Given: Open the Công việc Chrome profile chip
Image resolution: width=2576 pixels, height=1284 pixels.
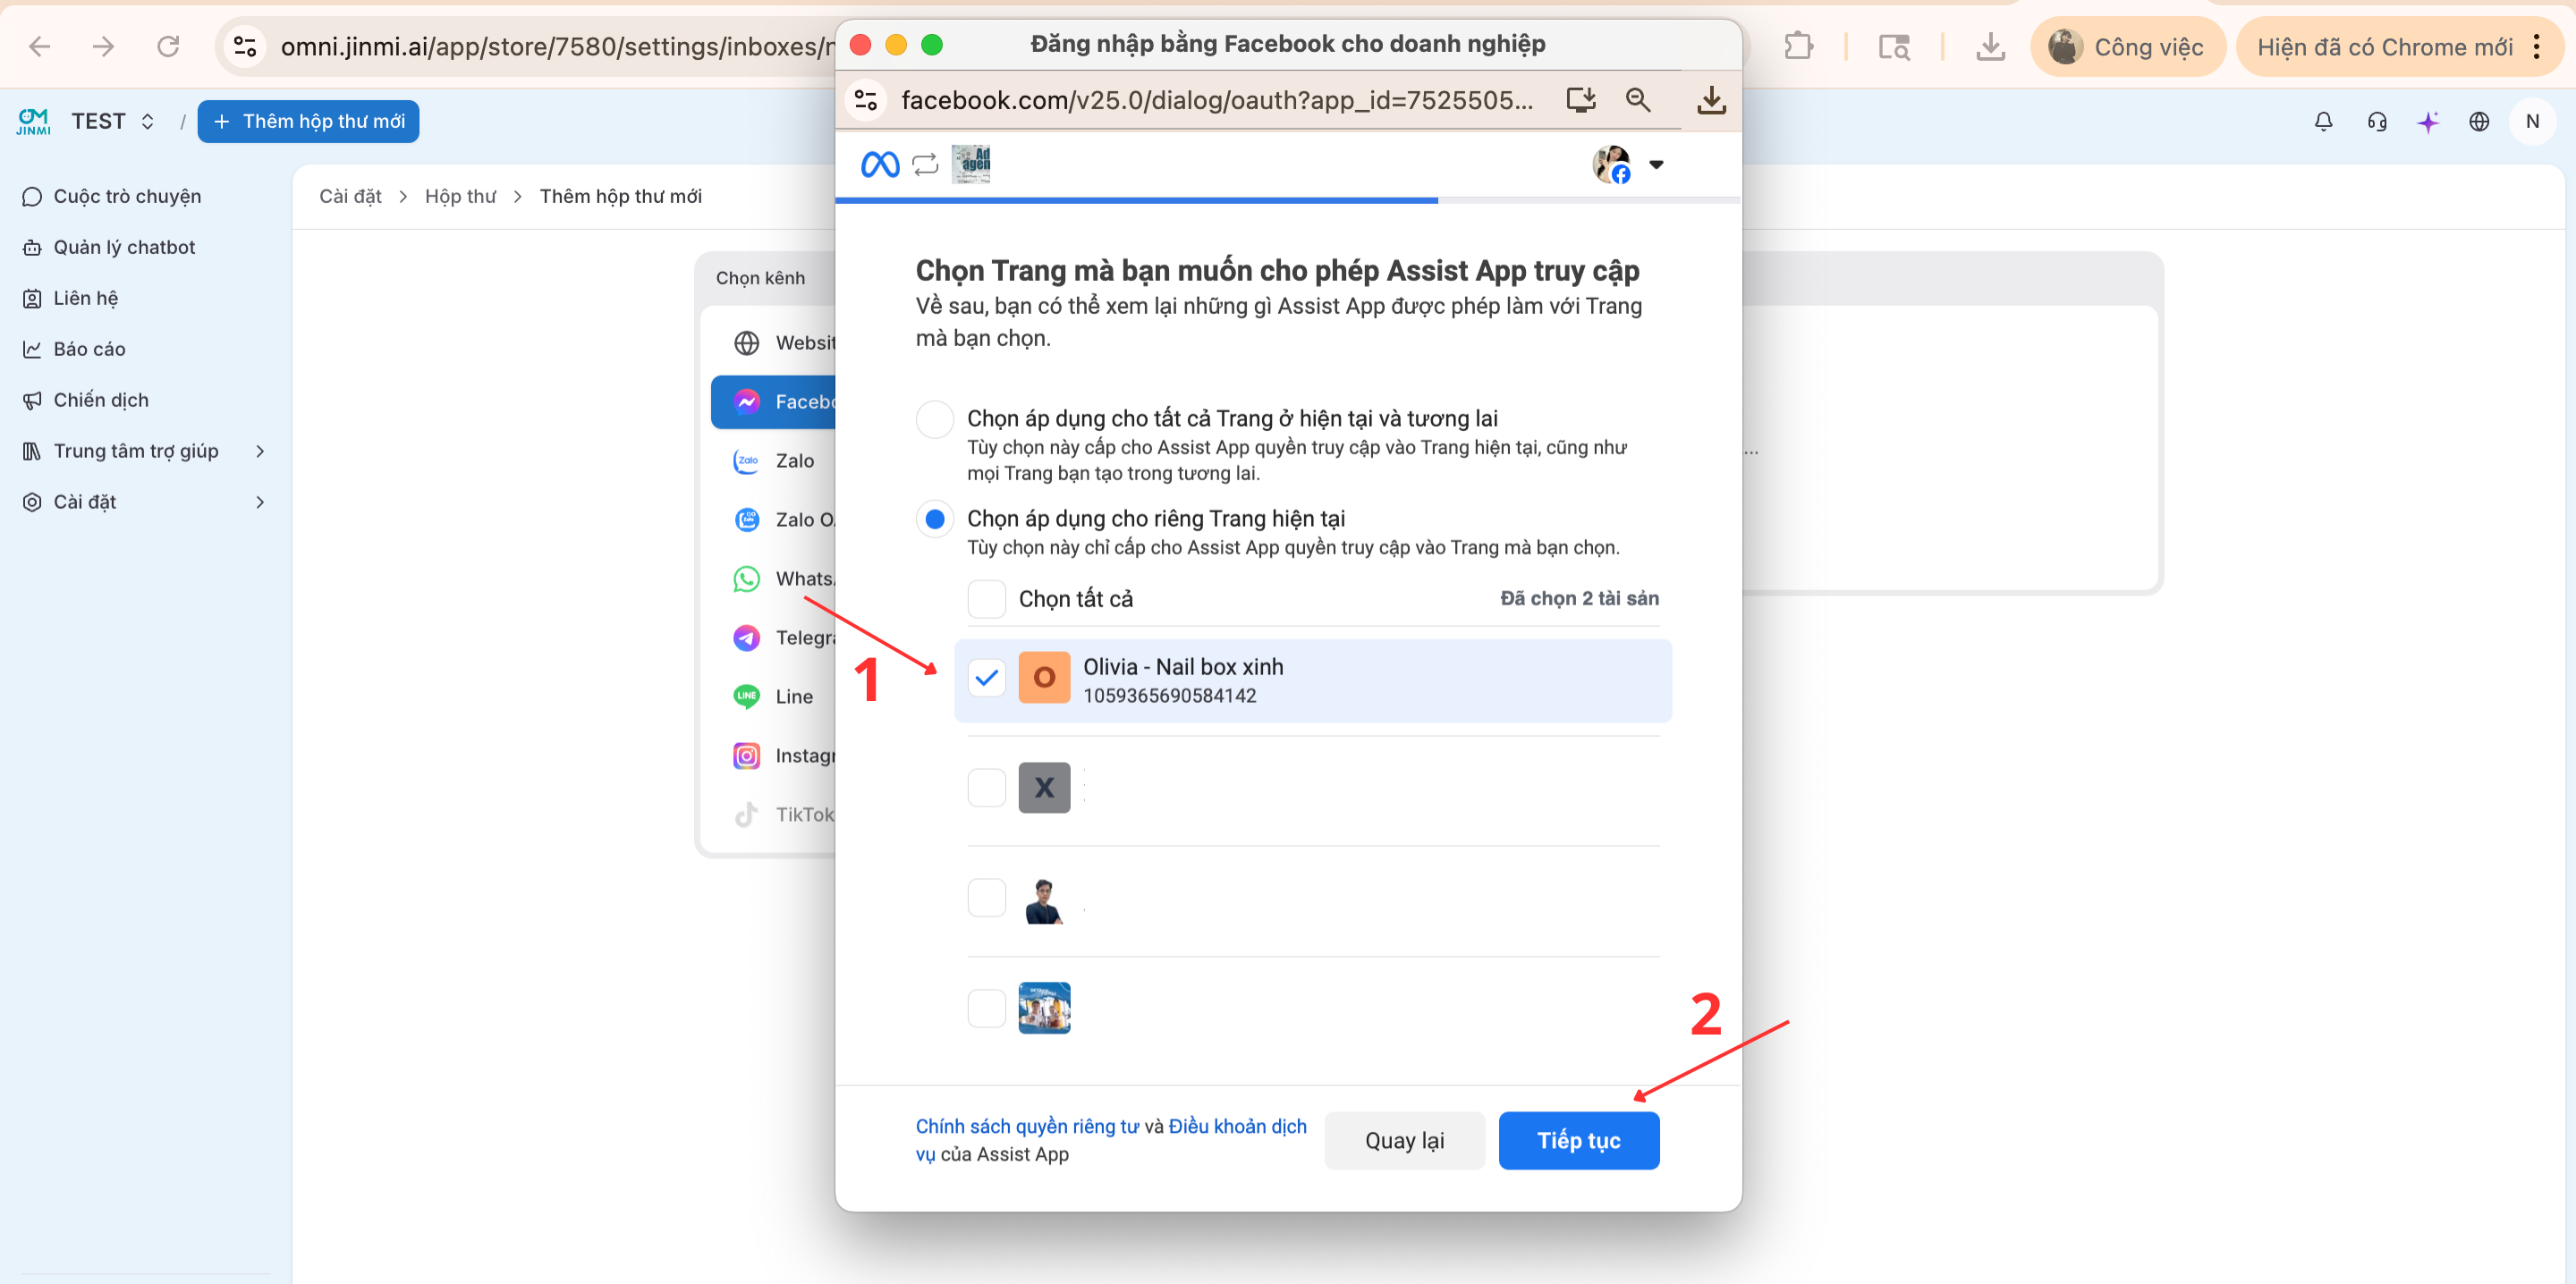Looking at the screenshot, I should [2127, 46].
